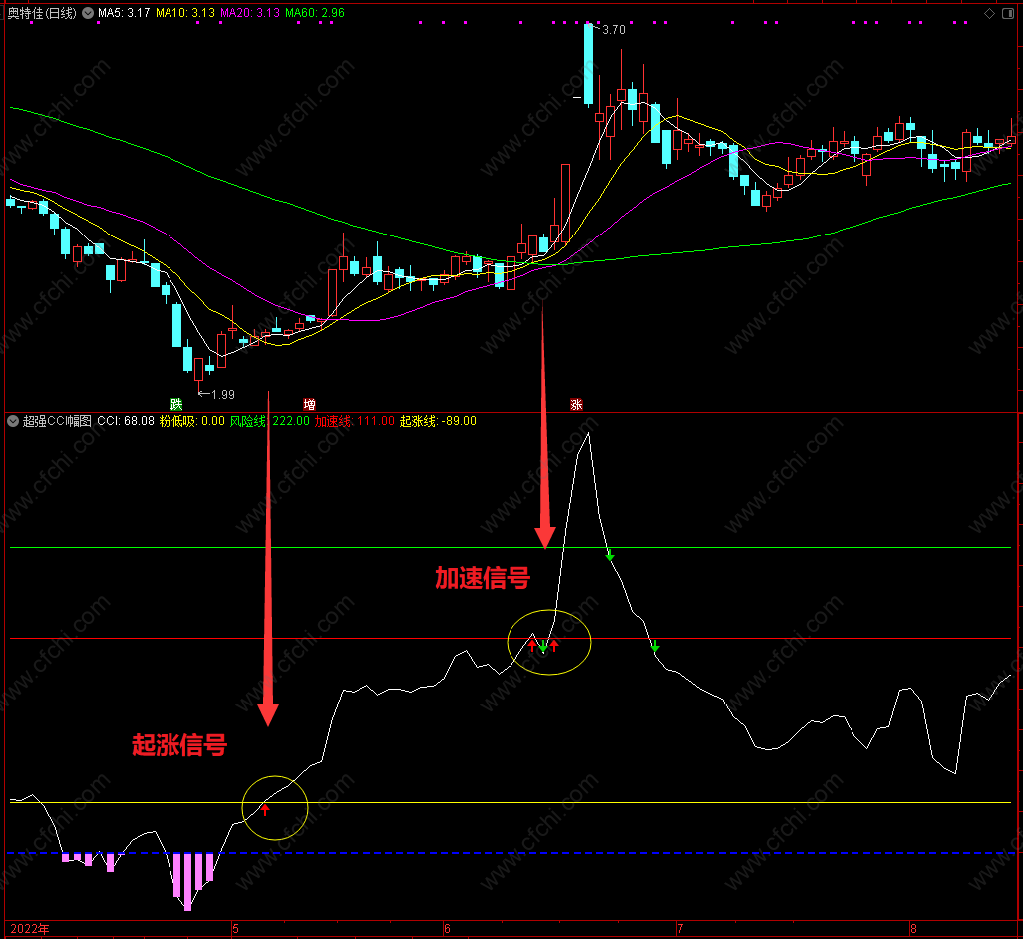
Task: Click the 粉低吸: 0.00 value
Action: pyautogui.click(x=191, y=421)
